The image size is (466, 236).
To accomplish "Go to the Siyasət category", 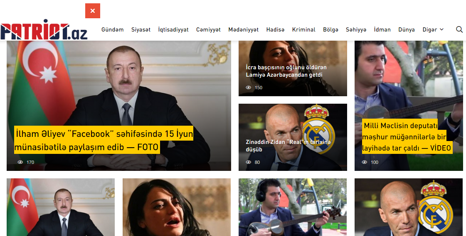I will coord(141,29).
